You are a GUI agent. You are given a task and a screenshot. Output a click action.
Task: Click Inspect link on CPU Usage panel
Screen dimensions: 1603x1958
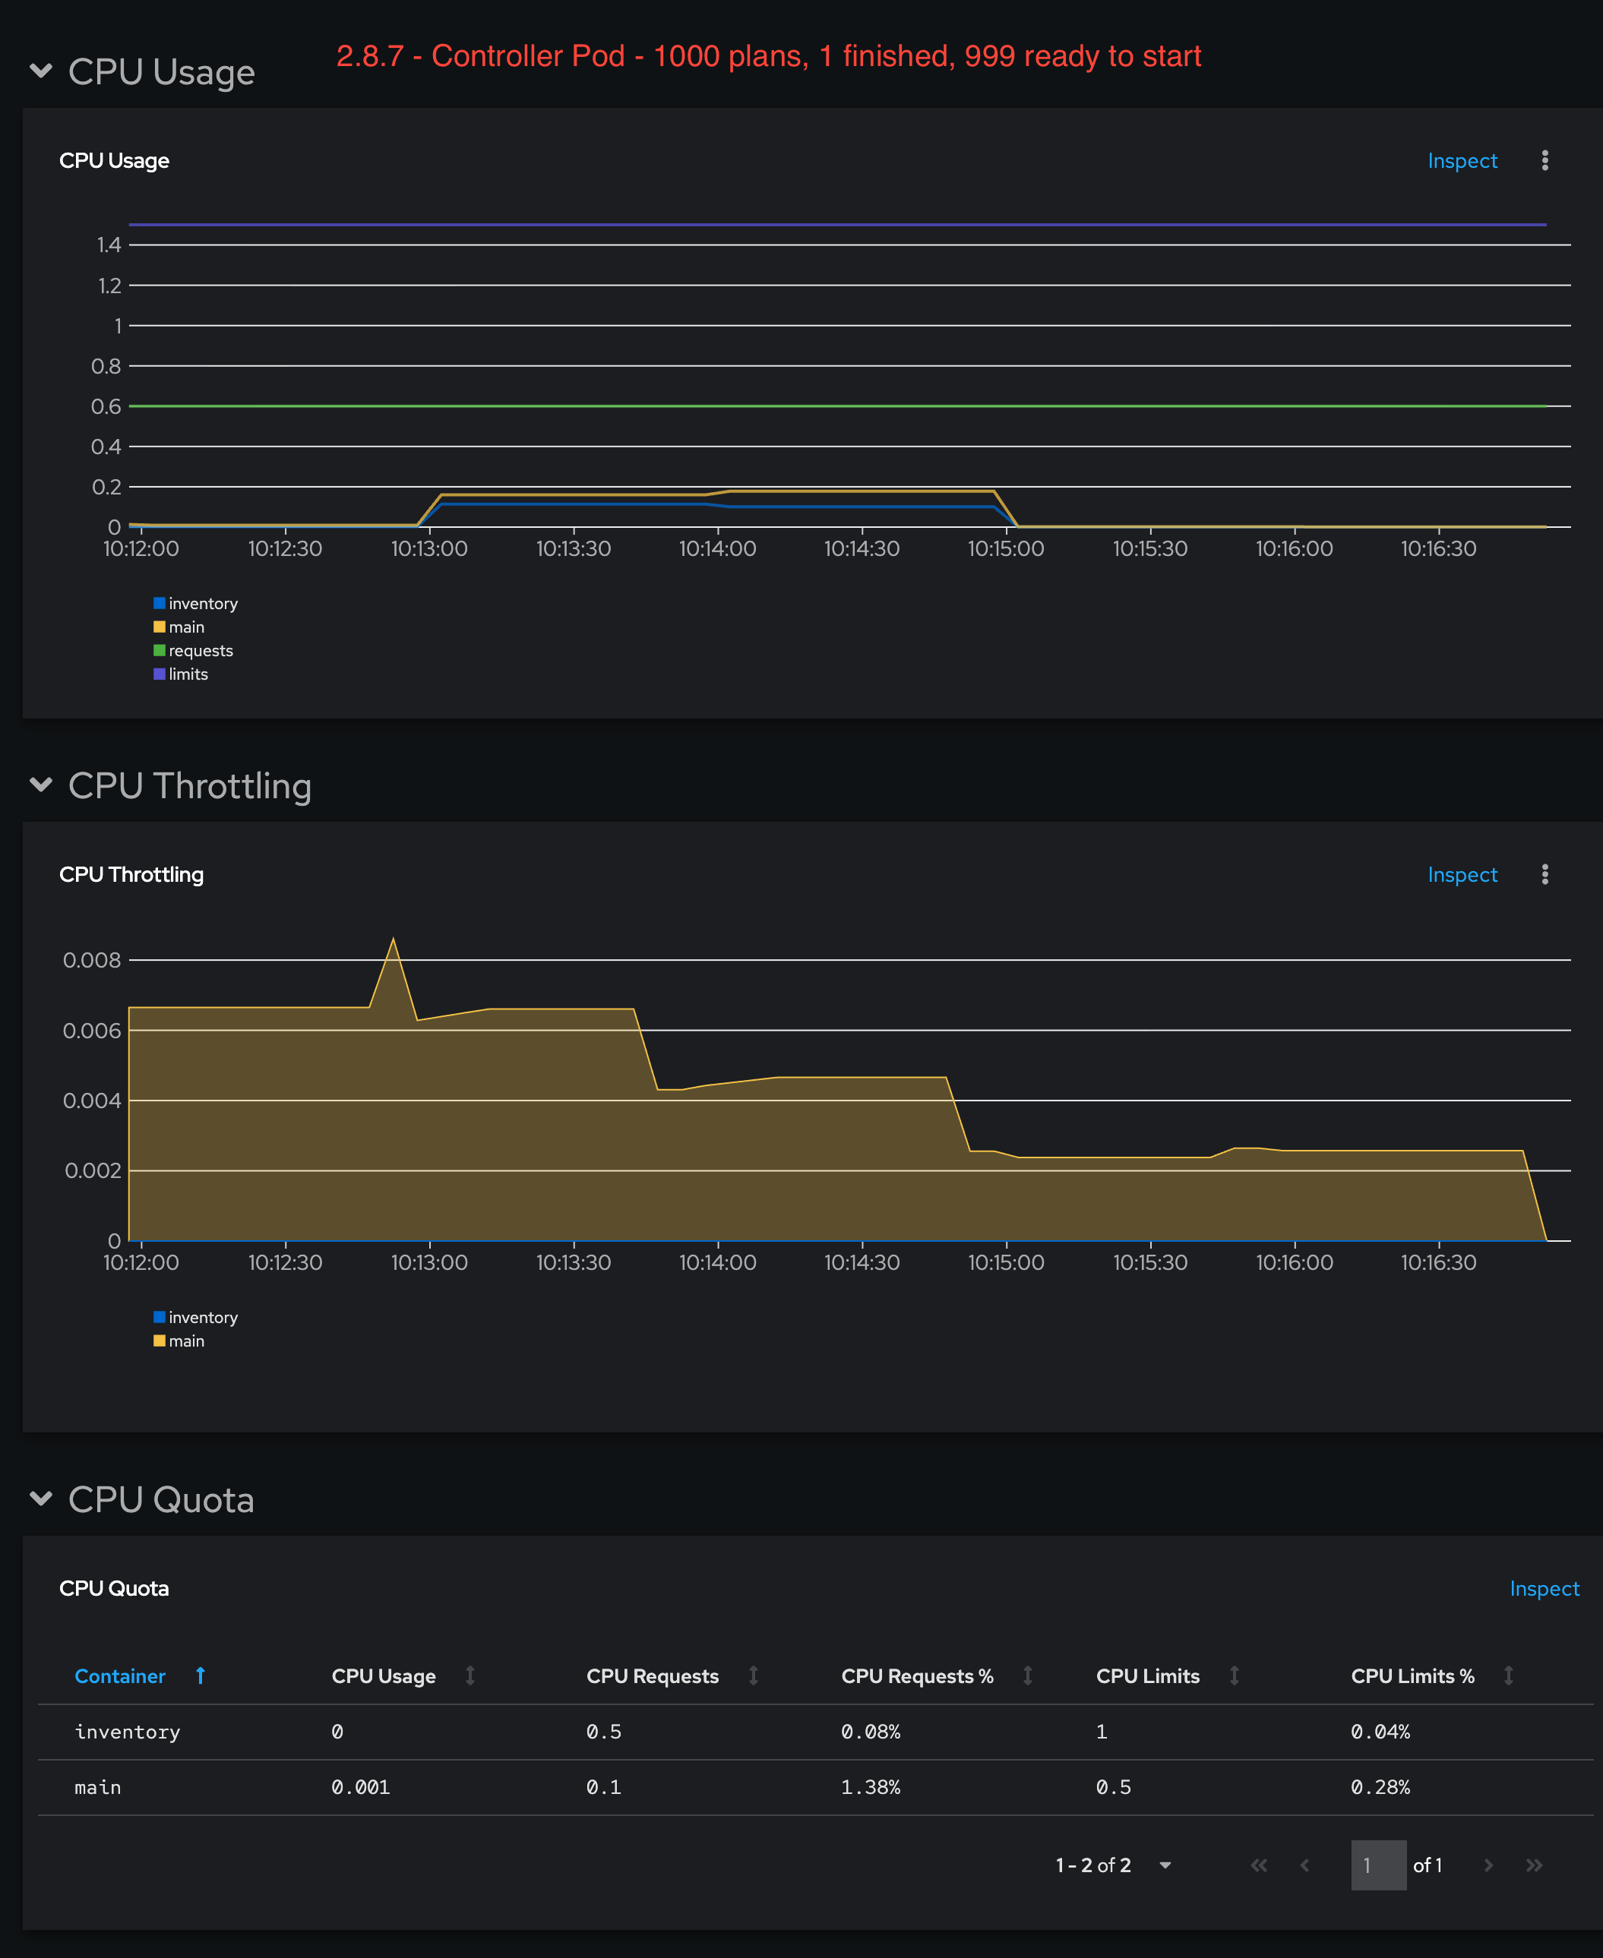coord(1462,160)
